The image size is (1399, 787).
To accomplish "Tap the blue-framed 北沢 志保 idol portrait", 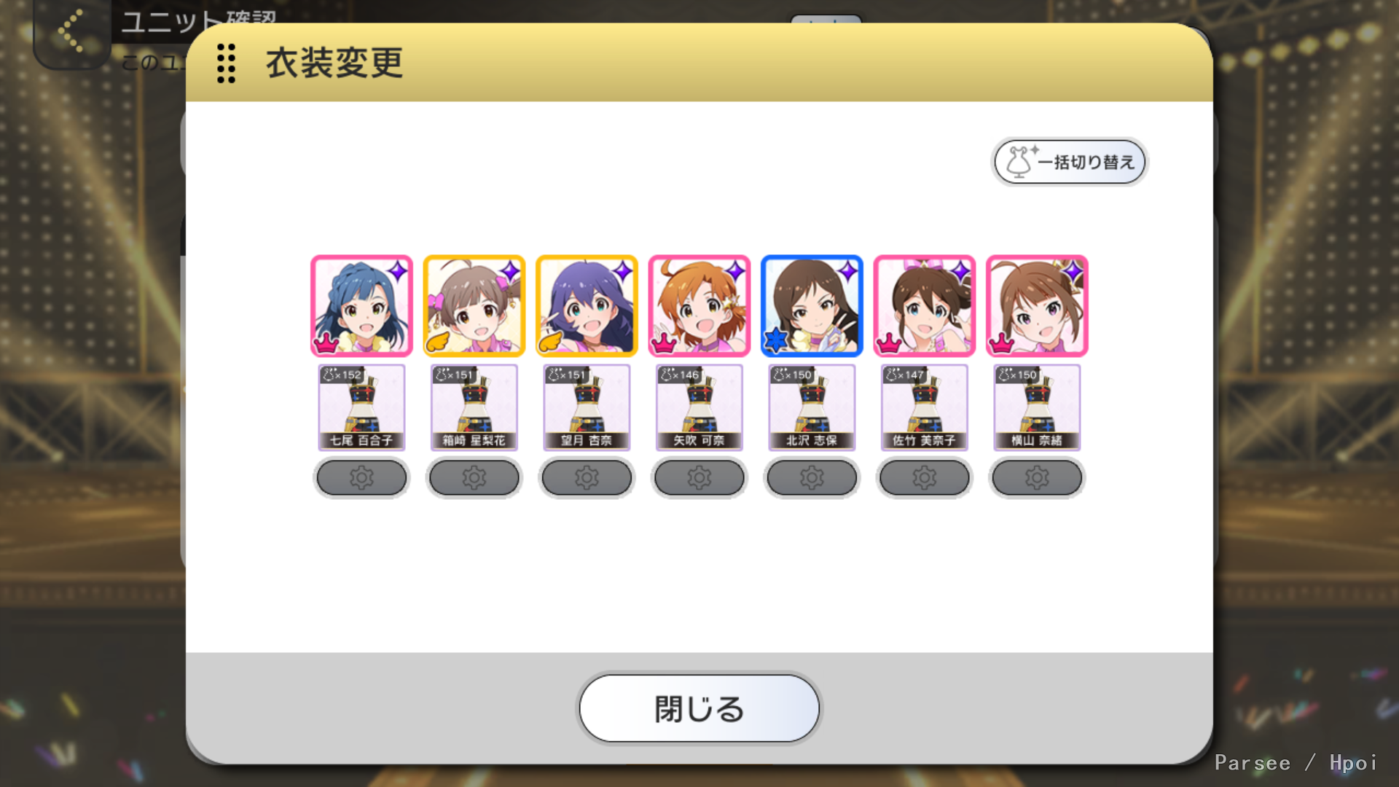I will (812, 306).
